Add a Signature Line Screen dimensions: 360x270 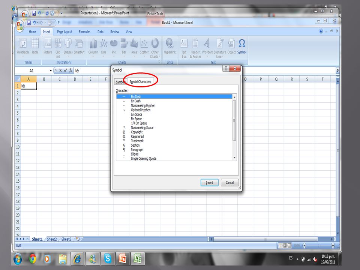tap(220, 48)
